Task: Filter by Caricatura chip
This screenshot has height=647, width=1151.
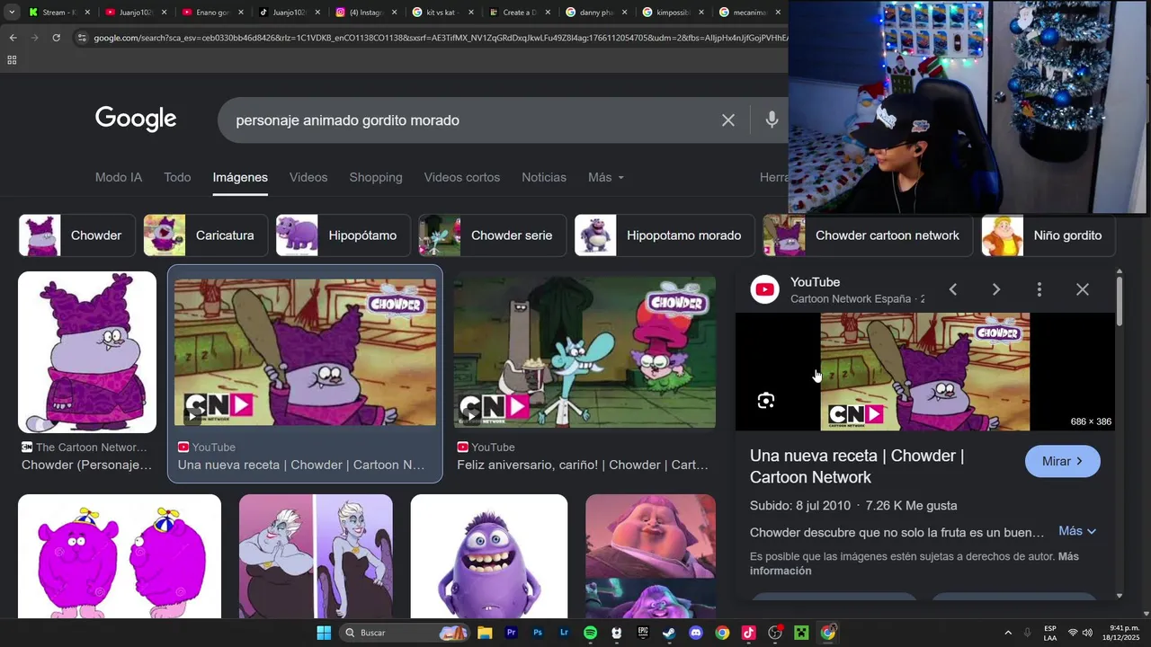Action: (206, 235)
